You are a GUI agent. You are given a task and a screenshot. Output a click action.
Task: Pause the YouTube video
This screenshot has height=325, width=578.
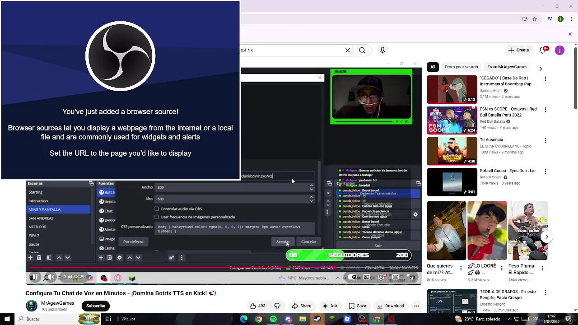34,277
